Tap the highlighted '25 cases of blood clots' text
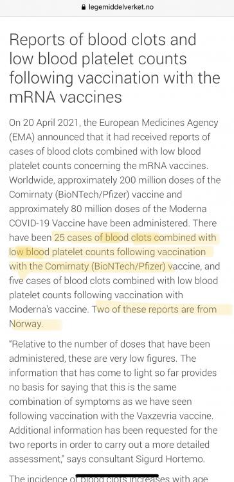Screen dimensions: 234x482 point(102,238)
